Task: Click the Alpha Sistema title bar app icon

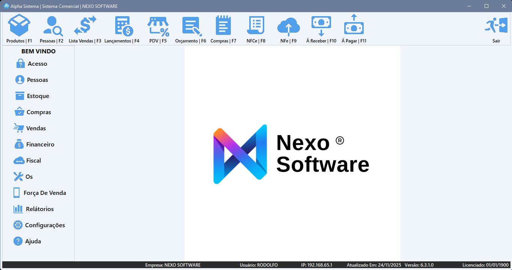Action: point(6,6)
